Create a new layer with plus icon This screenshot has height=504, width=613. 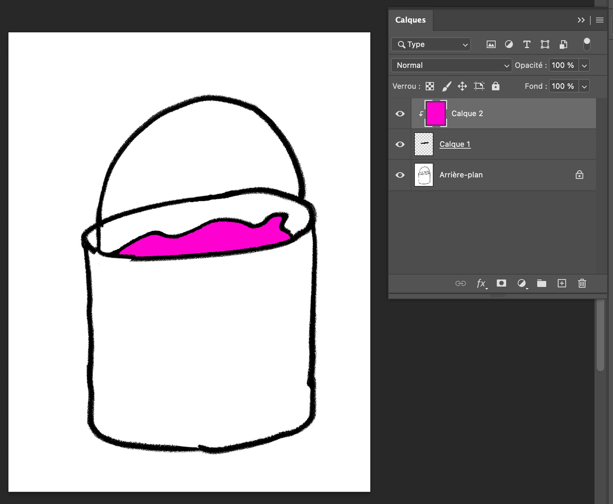coord(562,283)
